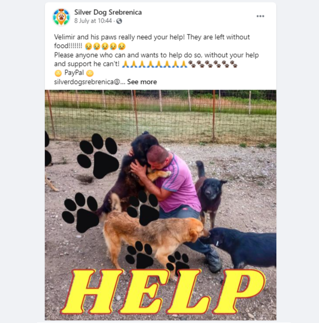Viewport: 319px width, 323px height.
Task: Click the first praying hands emoji
Action: pyautogui.click(x=126, y=64)
